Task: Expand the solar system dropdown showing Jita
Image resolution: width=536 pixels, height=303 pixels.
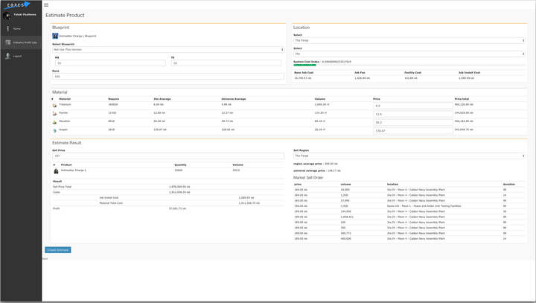Action: [x=410, y=54]
